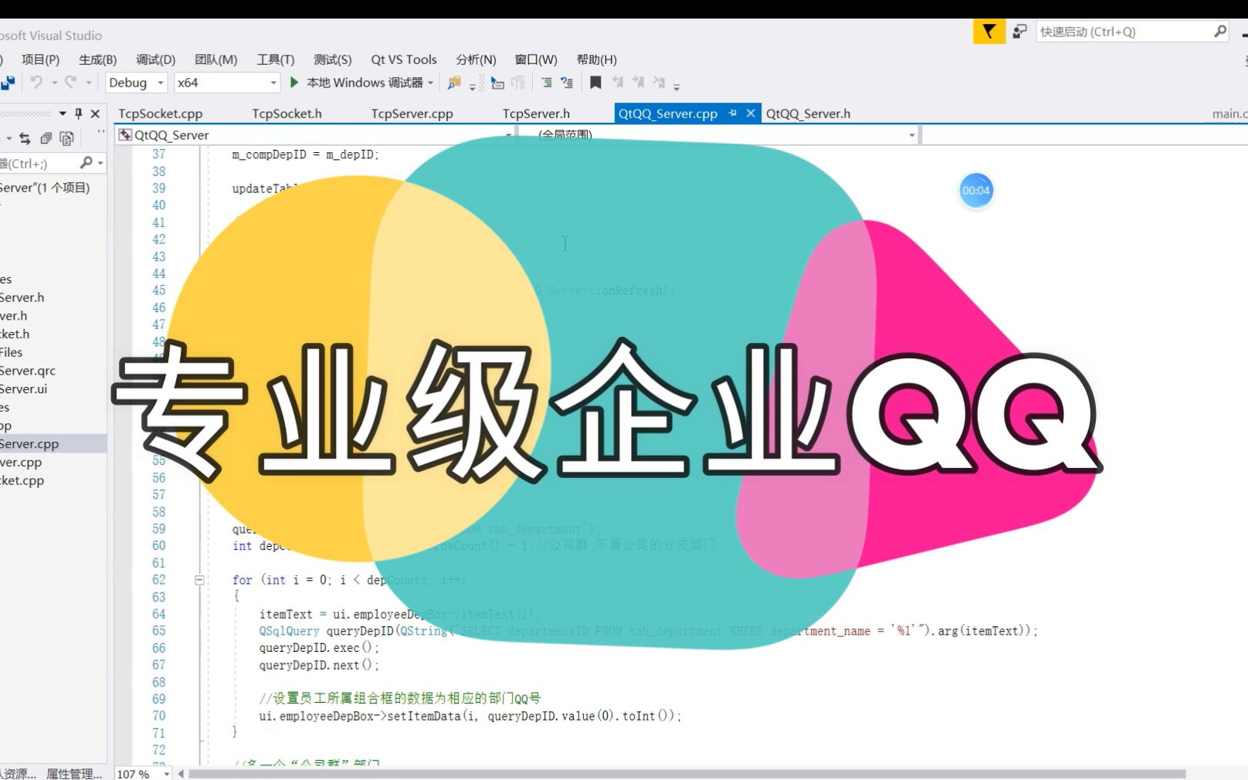The height and width of the screenshot is (780, 1248).
Task: Click the Undo arrow icon
Action: [36, 82]
